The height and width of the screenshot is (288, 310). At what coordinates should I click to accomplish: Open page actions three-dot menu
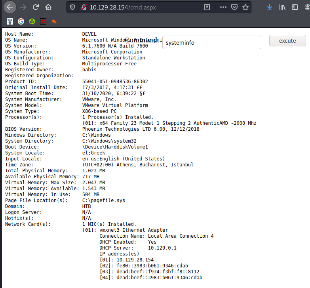pos(223,7)
